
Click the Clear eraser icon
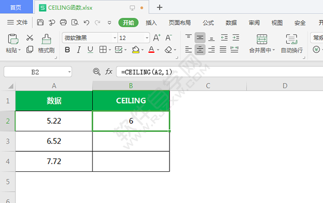(168, 50)
